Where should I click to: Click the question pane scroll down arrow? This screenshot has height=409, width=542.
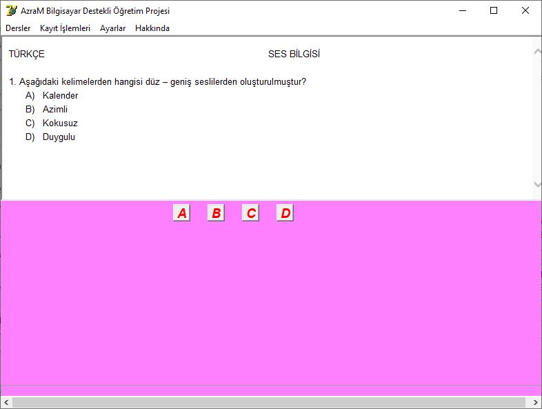point(537,184)
